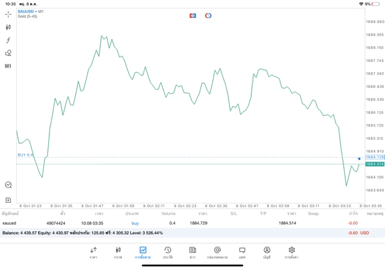Image resolution: width=385 pixels, height=269 pixels.
Task: Tap the XAUUSD symbol title
Action: (x=26, y=11)
